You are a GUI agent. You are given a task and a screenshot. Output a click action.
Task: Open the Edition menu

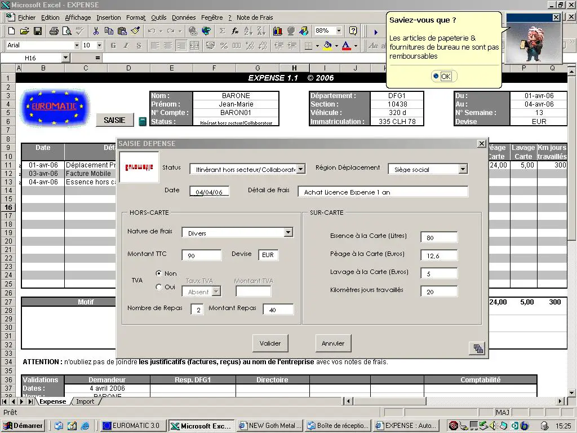pos(50,17)
